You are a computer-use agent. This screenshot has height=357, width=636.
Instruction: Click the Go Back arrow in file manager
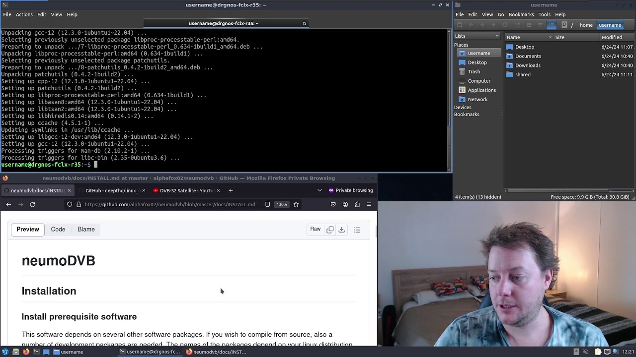(471, 25)
